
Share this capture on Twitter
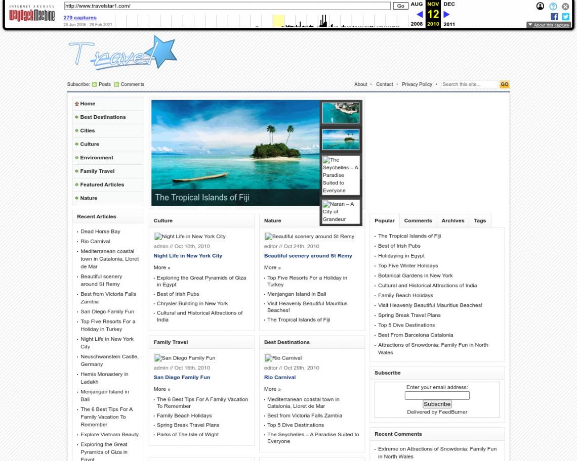(x=565, y=17)
